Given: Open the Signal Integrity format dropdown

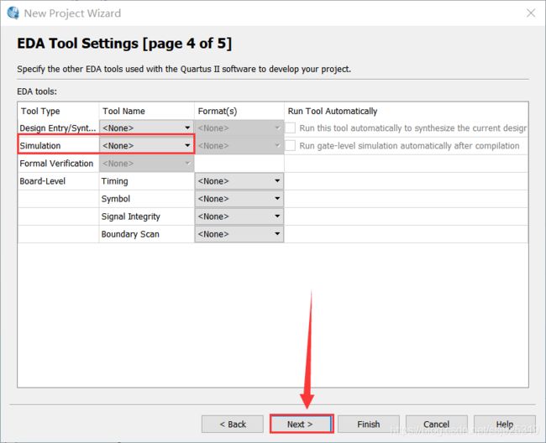Looking at the screenshot, I should coord(239,216).
